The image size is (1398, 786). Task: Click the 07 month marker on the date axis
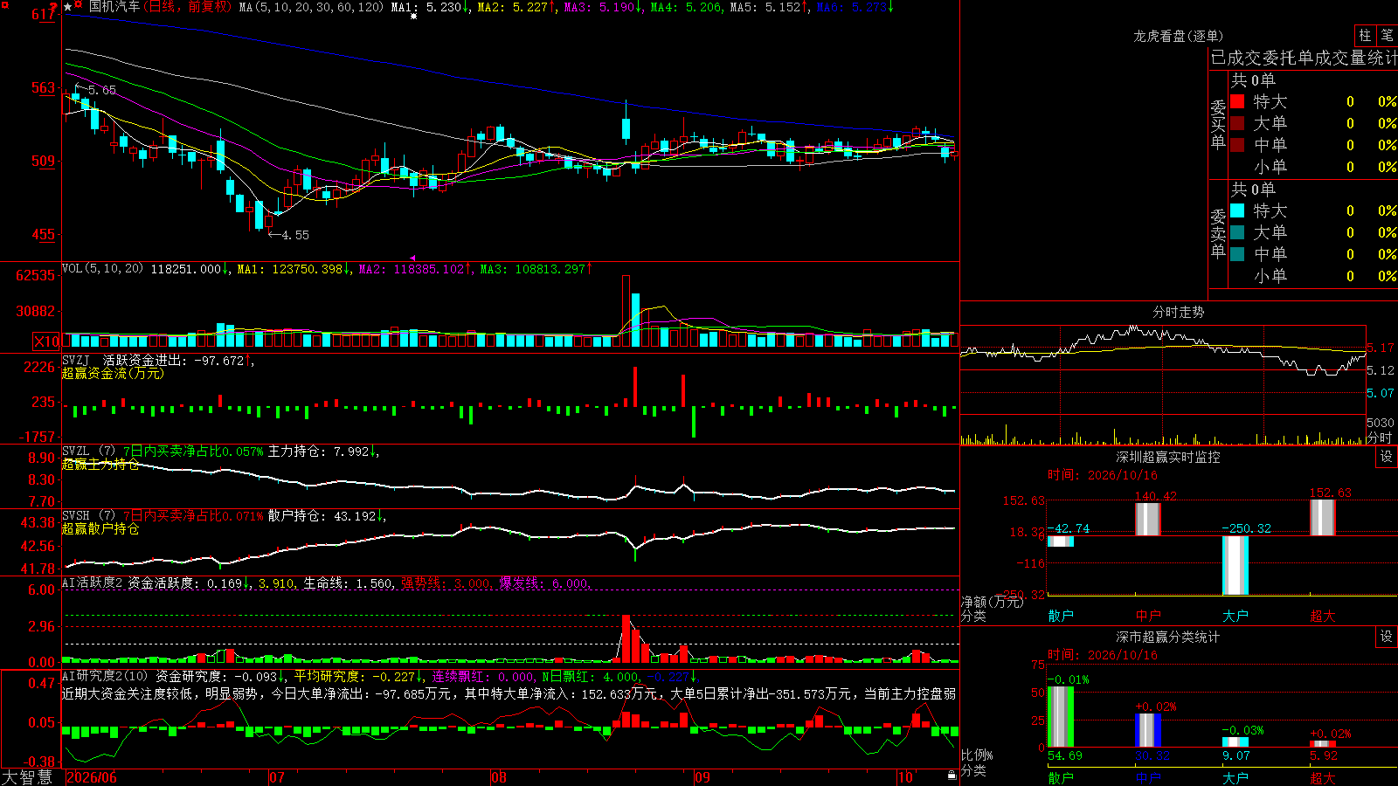click(x=277, y=777)
